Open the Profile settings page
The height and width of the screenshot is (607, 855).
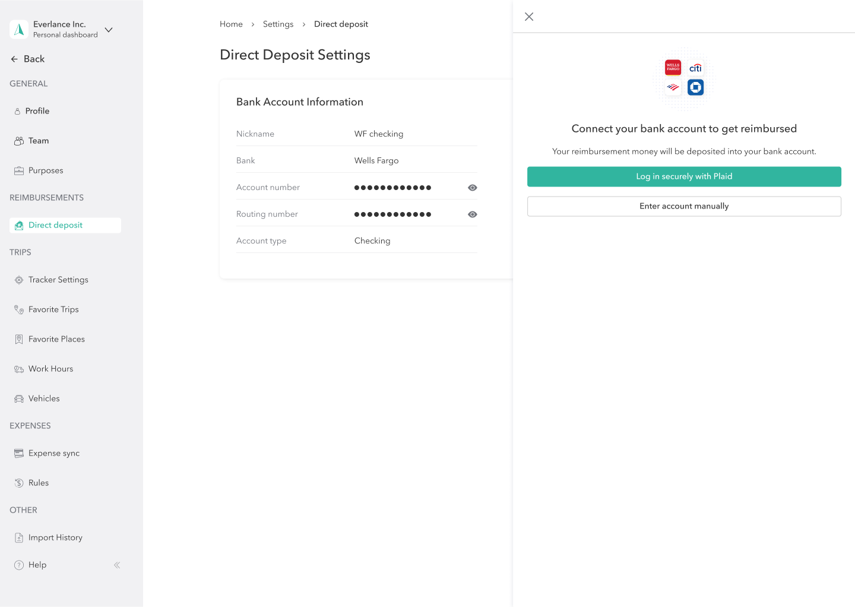(x=37, y=111)
